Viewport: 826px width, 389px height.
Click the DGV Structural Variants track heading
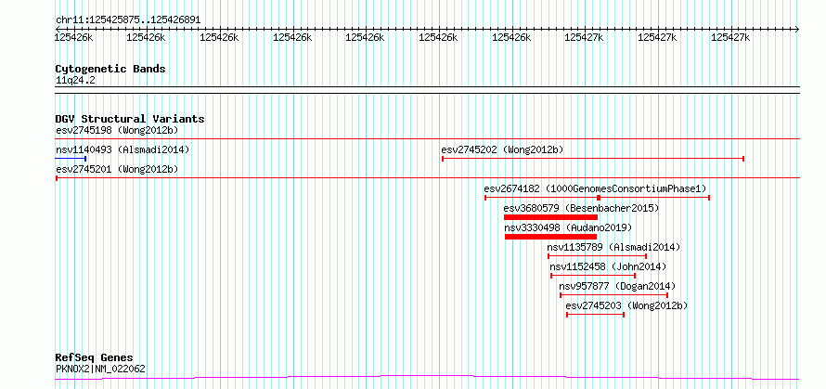pyautogui.click(x=130, y=119)
